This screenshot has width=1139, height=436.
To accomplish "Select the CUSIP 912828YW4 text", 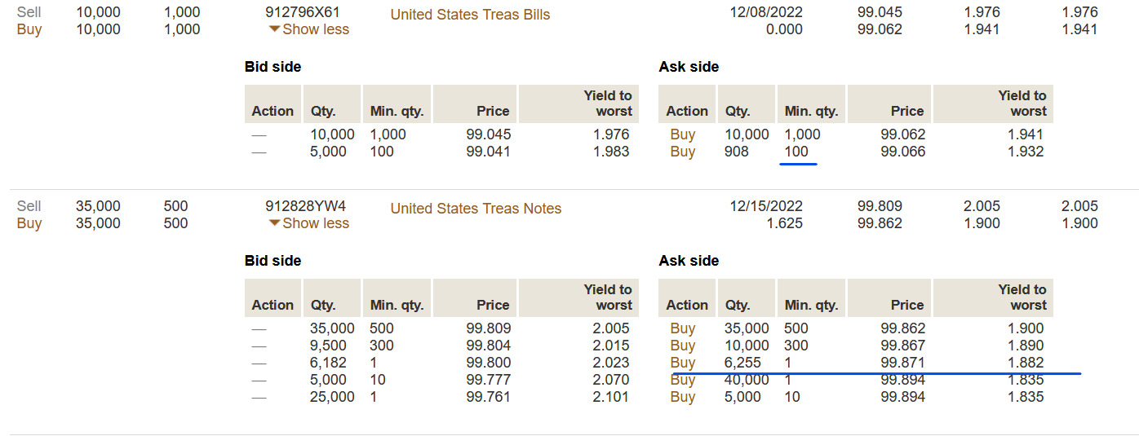I will [x=305, y=206].
